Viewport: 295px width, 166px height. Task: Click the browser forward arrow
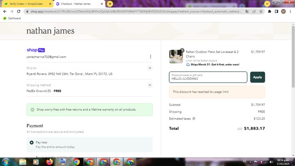pos(12,12)
